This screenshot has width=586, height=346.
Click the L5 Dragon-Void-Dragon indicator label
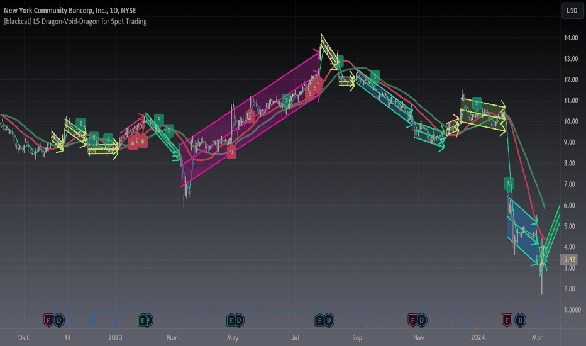(x=75, y=21)
